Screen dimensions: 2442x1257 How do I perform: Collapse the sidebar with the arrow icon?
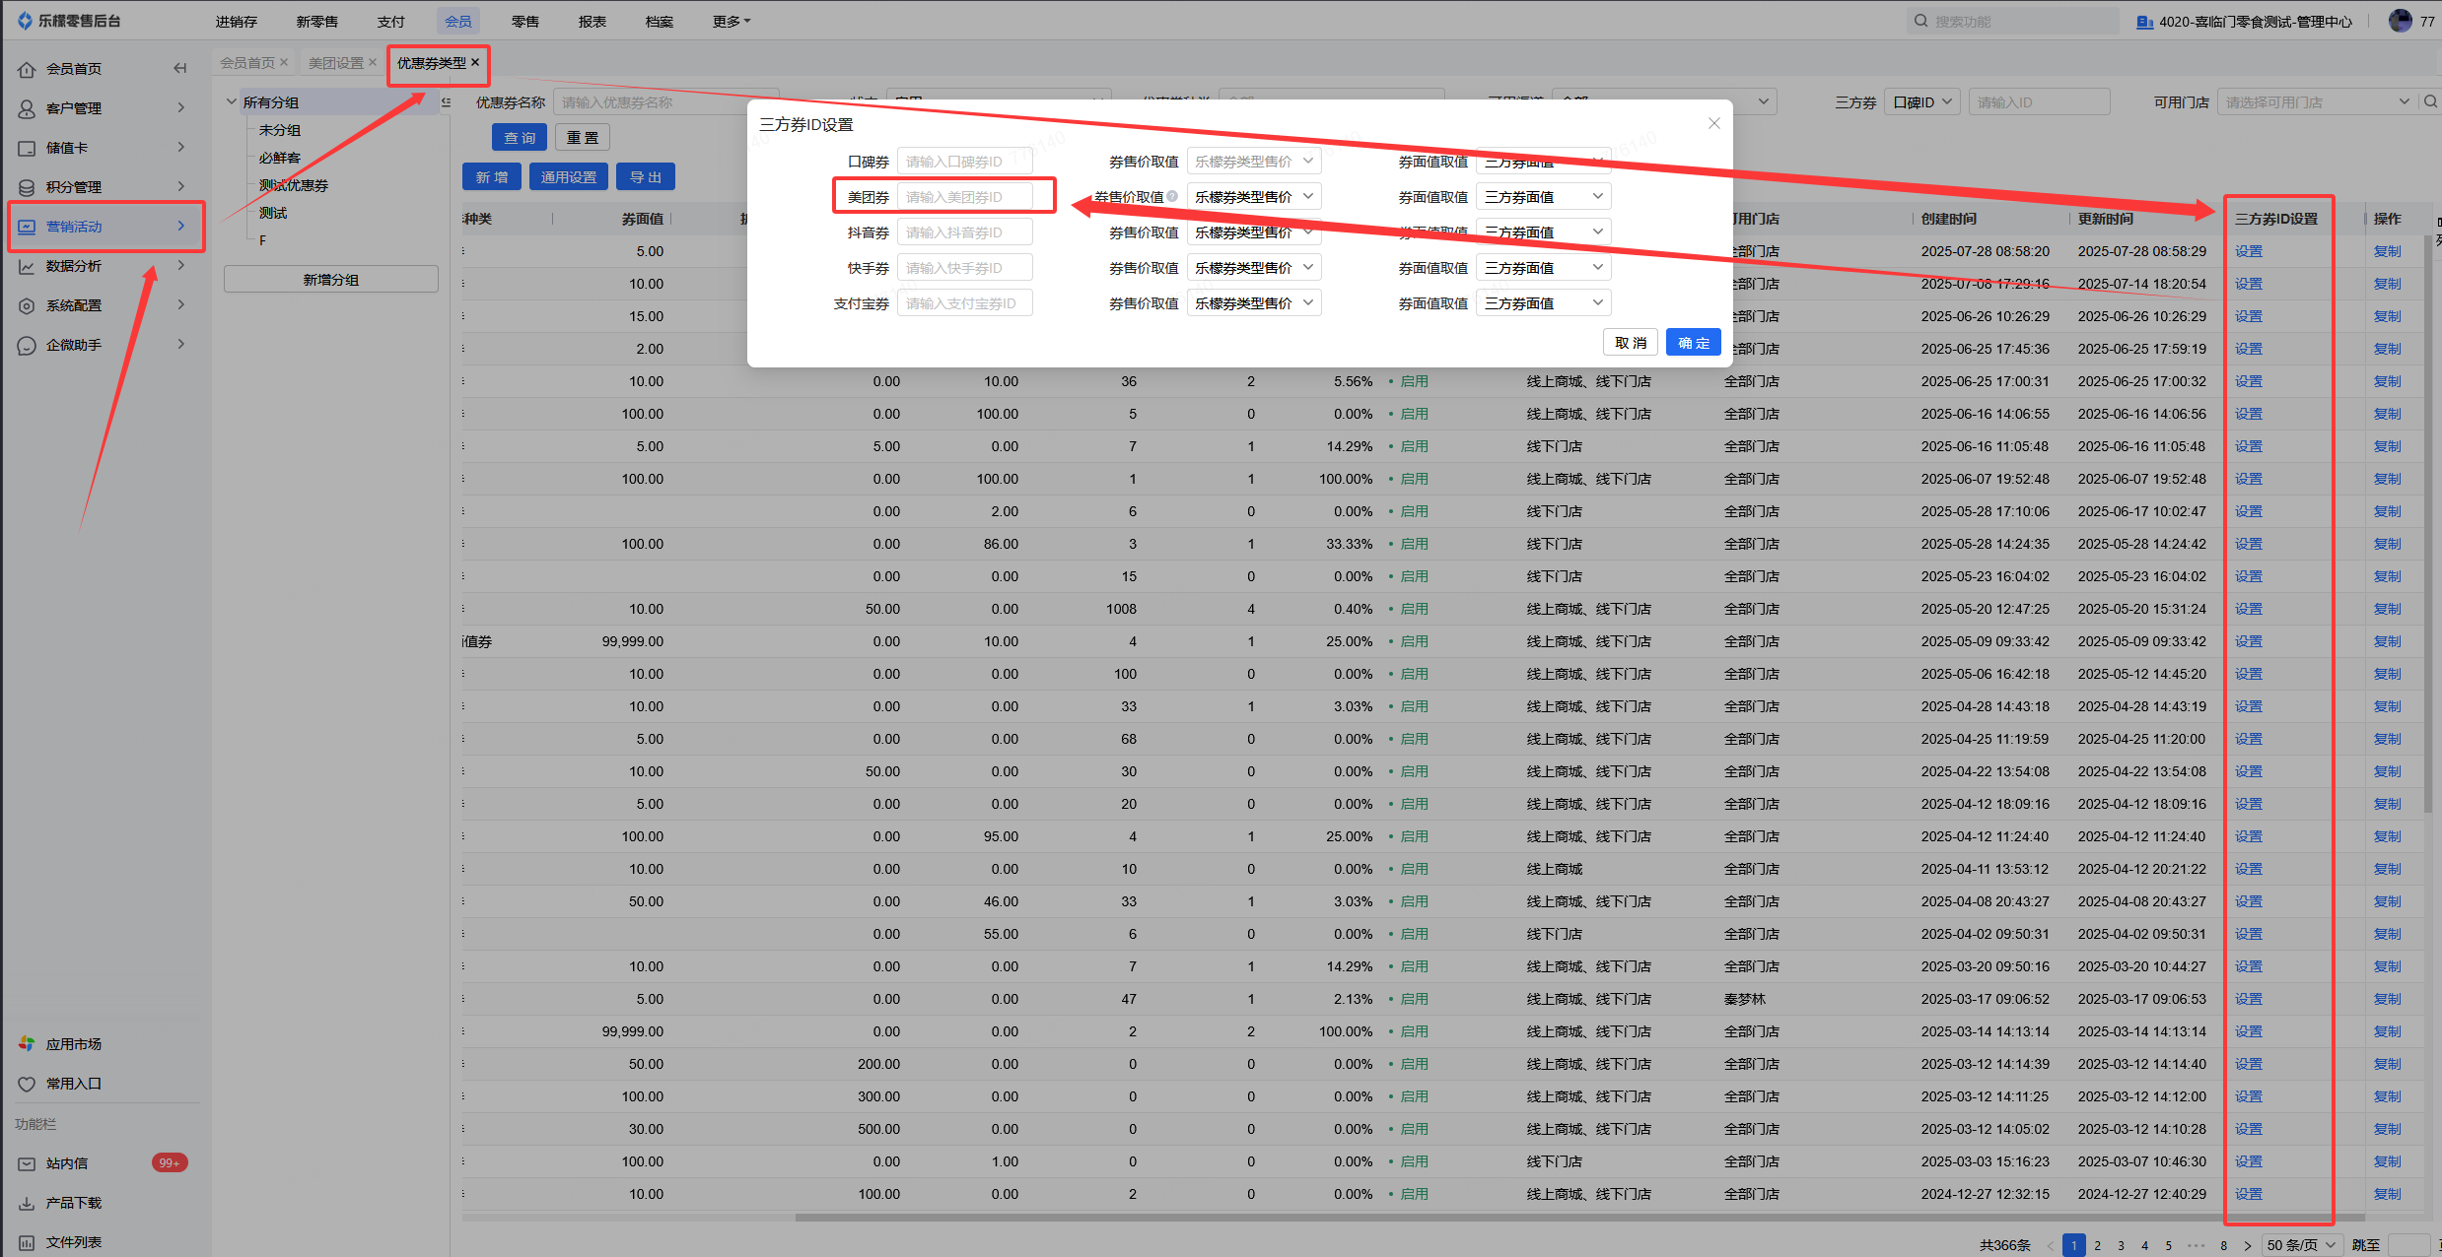click(x=179, y=68)
